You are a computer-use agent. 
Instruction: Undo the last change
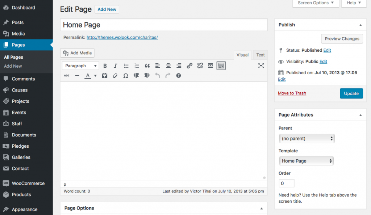[x=157, y=75]
